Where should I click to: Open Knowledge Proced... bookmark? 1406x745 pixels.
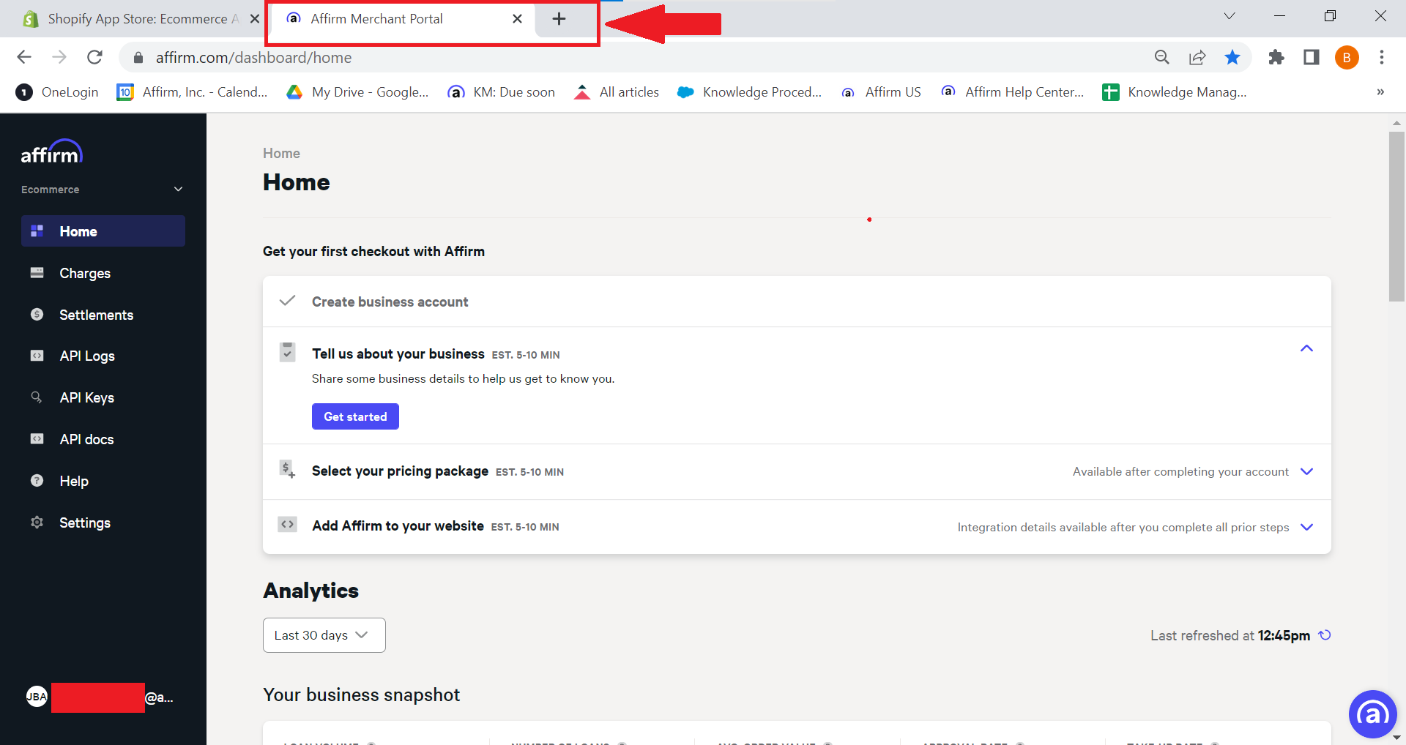tap(749, 92)
